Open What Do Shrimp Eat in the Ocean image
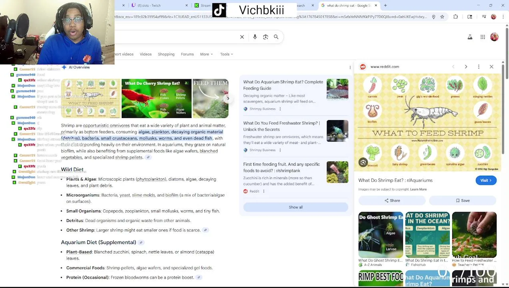509x288 pixels. click(x=427, y=235)
